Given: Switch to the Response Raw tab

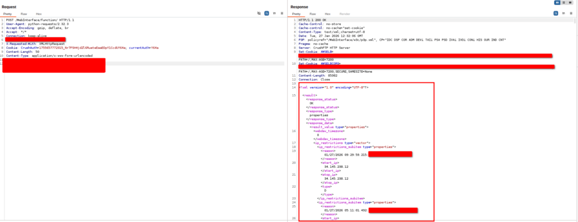Looking at the screenshot, I should tap(313, 14).
